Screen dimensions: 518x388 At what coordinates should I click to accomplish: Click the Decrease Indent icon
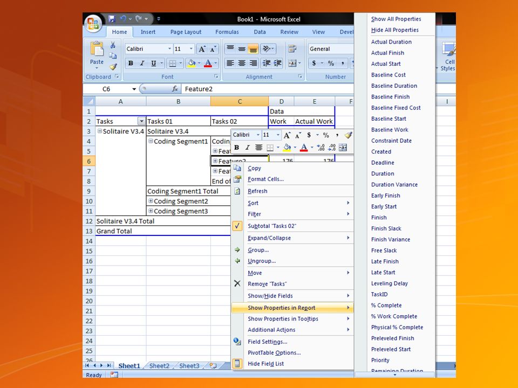[x=266, y=63]
